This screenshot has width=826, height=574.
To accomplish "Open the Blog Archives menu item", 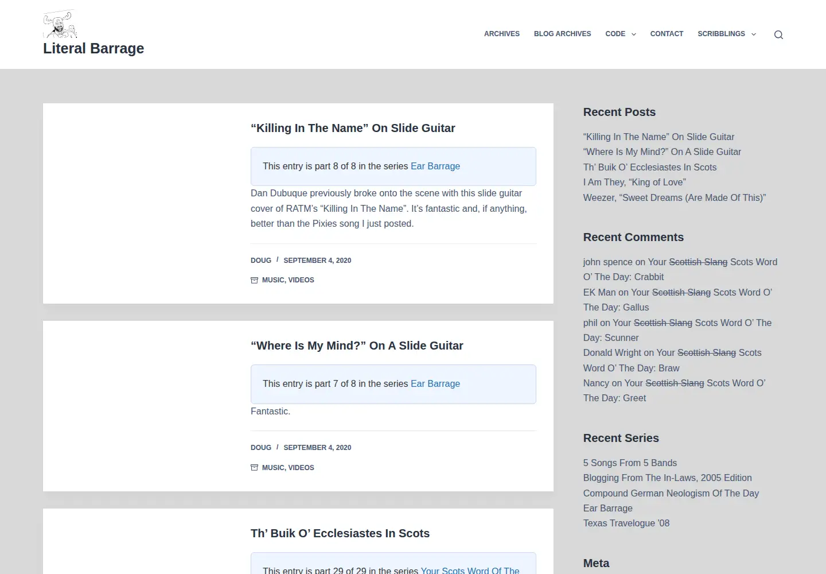I will click(562, 34).
